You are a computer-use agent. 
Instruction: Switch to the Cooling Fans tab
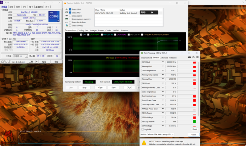pos(83,30)
